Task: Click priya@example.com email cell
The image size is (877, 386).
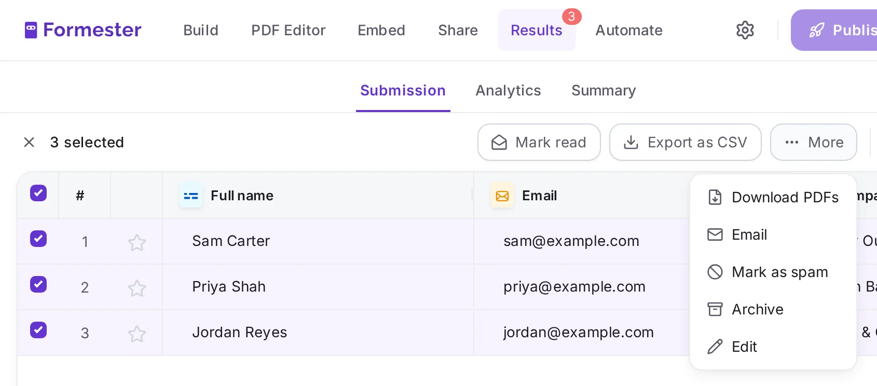Action: (582, 287)
